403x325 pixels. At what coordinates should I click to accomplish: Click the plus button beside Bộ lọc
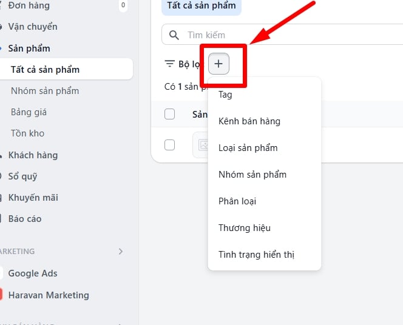click(218, 64)
